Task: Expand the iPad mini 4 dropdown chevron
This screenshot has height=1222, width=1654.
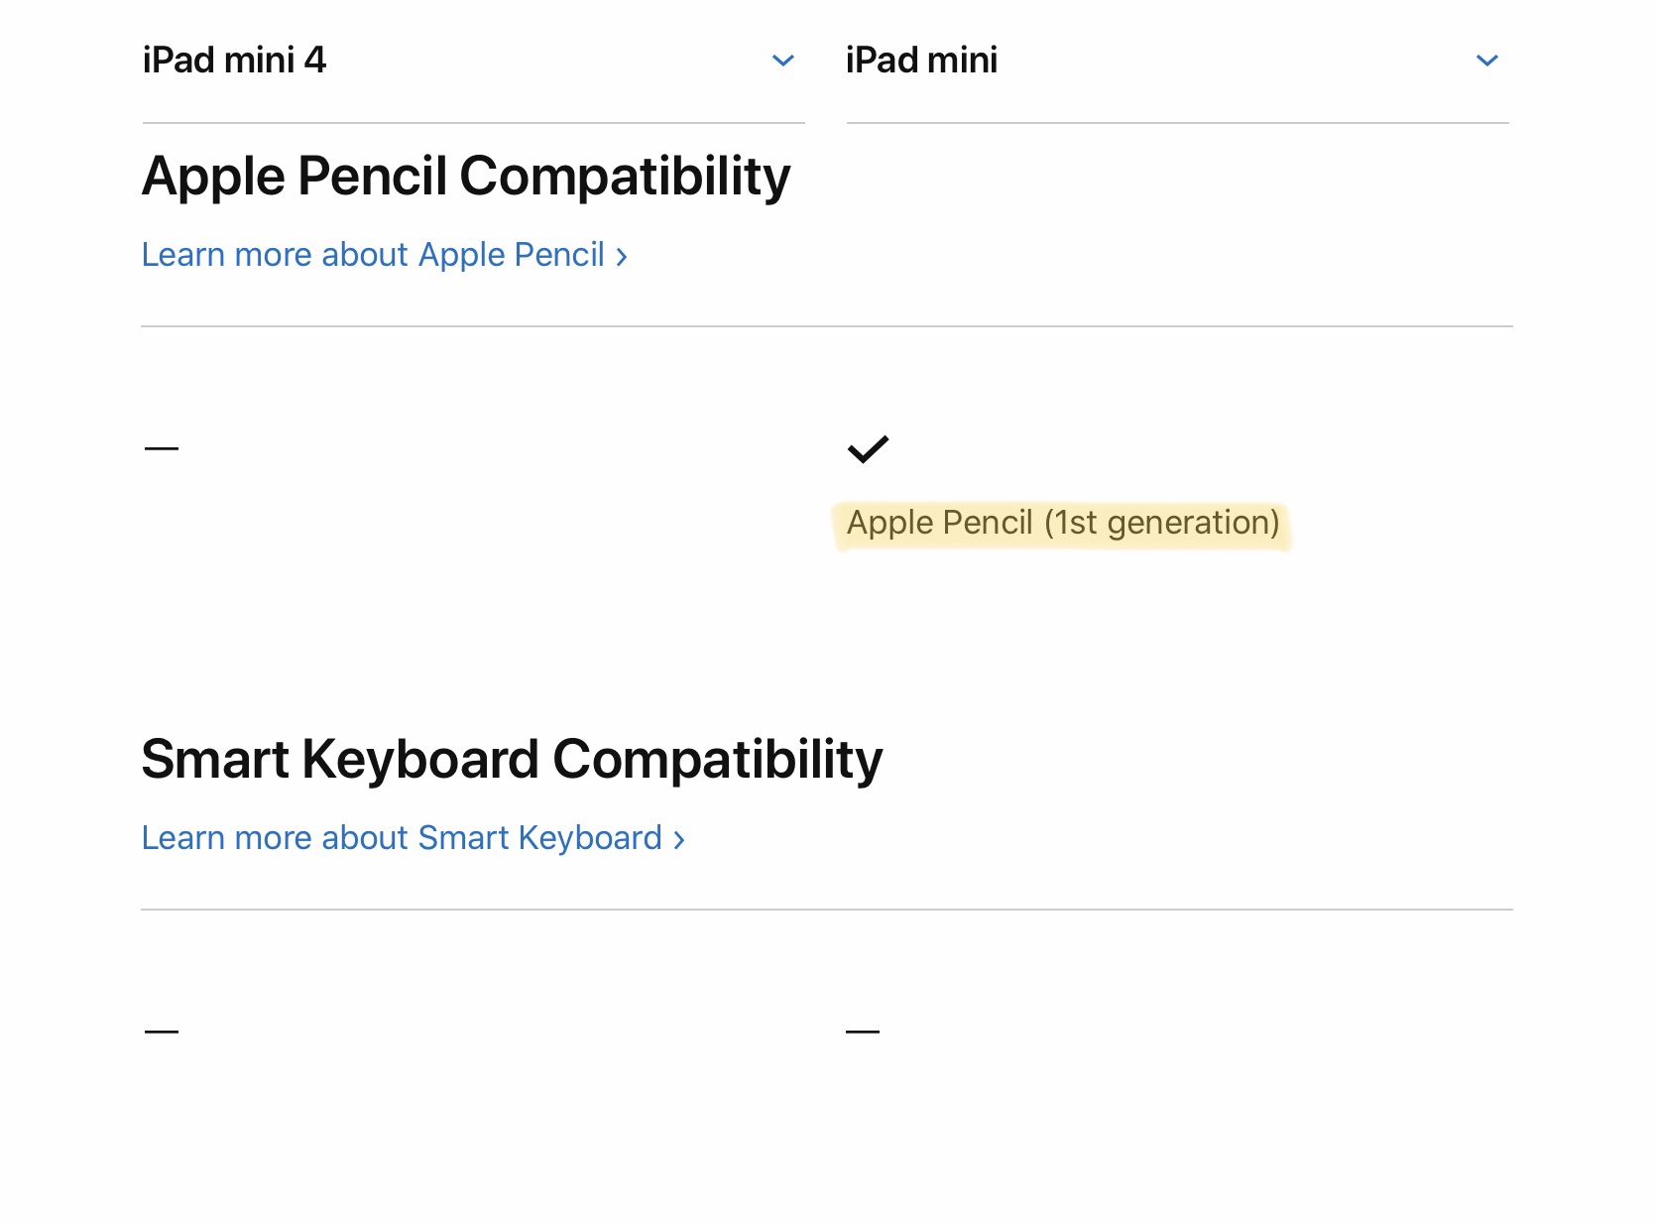Action: tap(783, 61)
